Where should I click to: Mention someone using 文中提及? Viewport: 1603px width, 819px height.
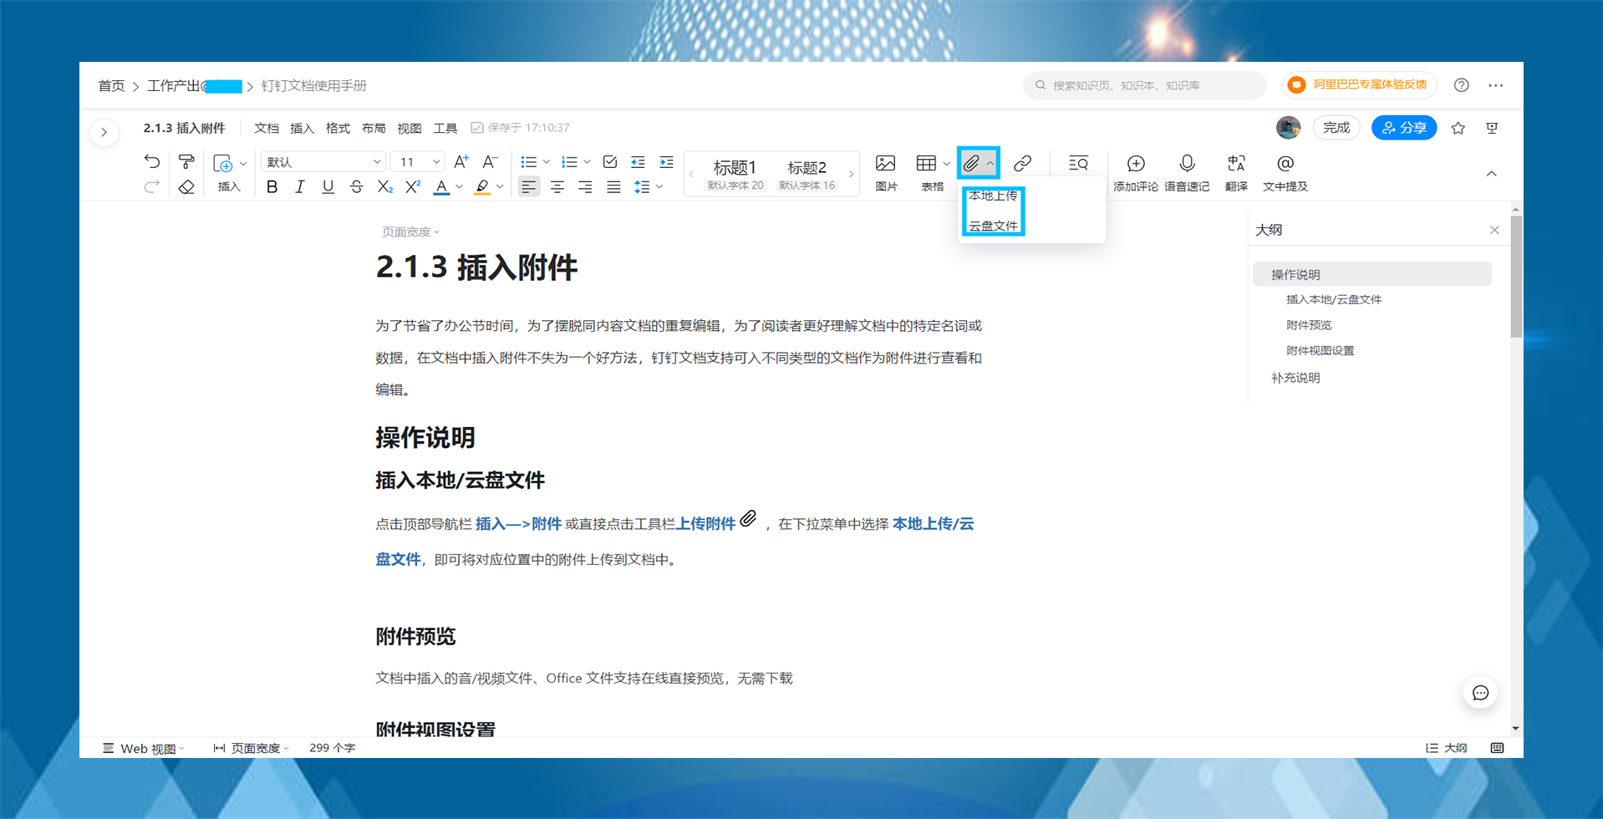pyautogui.click(x=1285, y=171)
